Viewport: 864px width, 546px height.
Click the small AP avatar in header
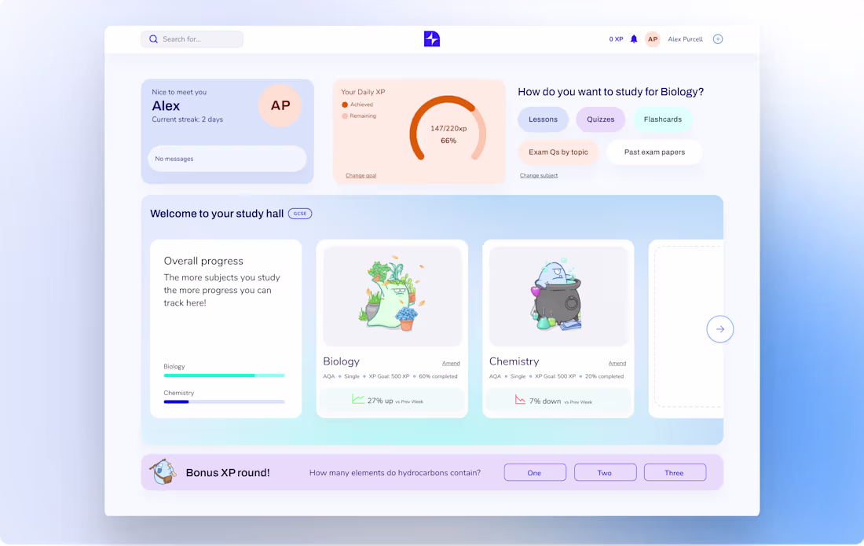tap(653, 39)
